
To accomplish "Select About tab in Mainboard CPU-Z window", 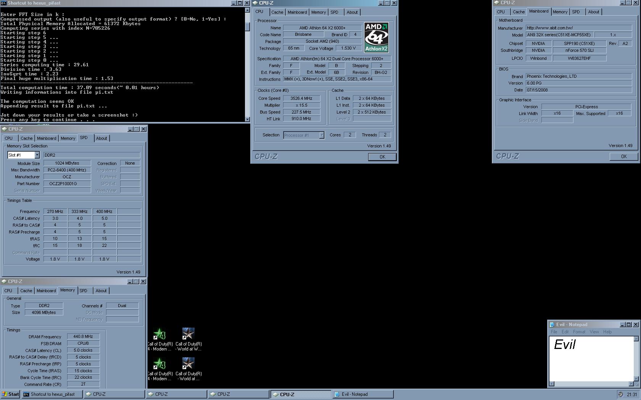I will tap(594, 12).
